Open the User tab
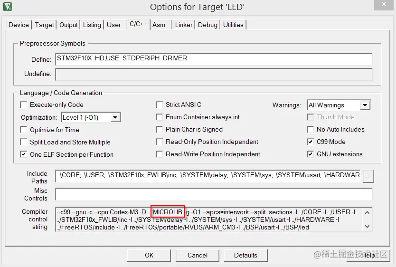Image resolution: width=396 pixels, height=267 pixels. [x=113, y=25]
